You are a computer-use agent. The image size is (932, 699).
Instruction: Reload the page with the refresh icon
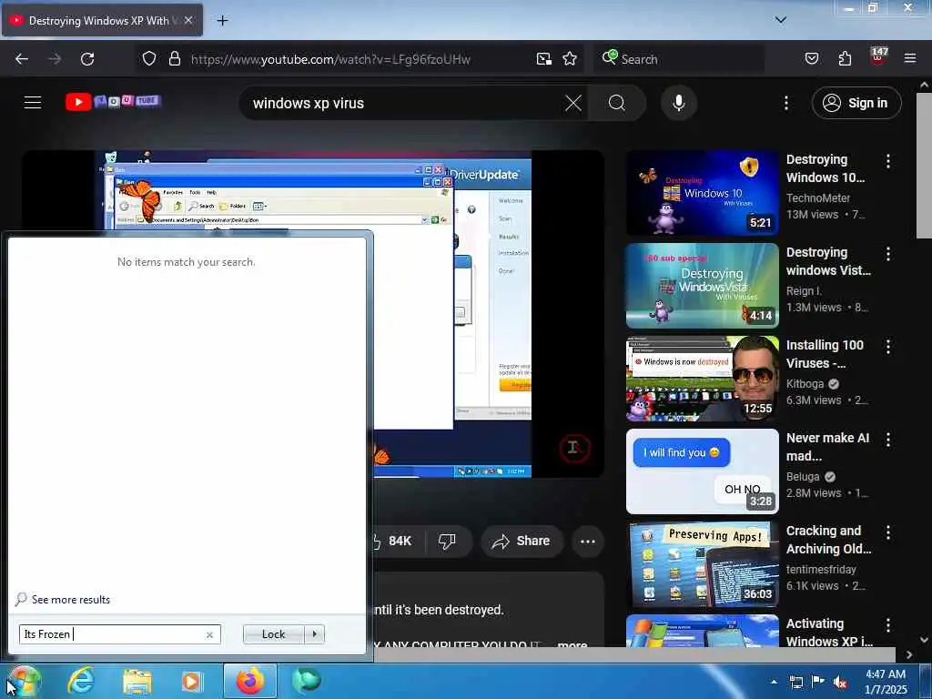coord(87,59)
